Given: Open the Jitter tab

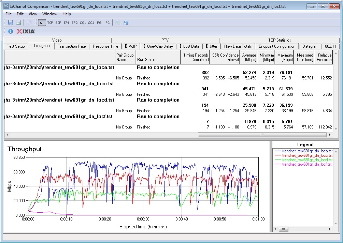Looking at the screenshot, I should (212, 46).
